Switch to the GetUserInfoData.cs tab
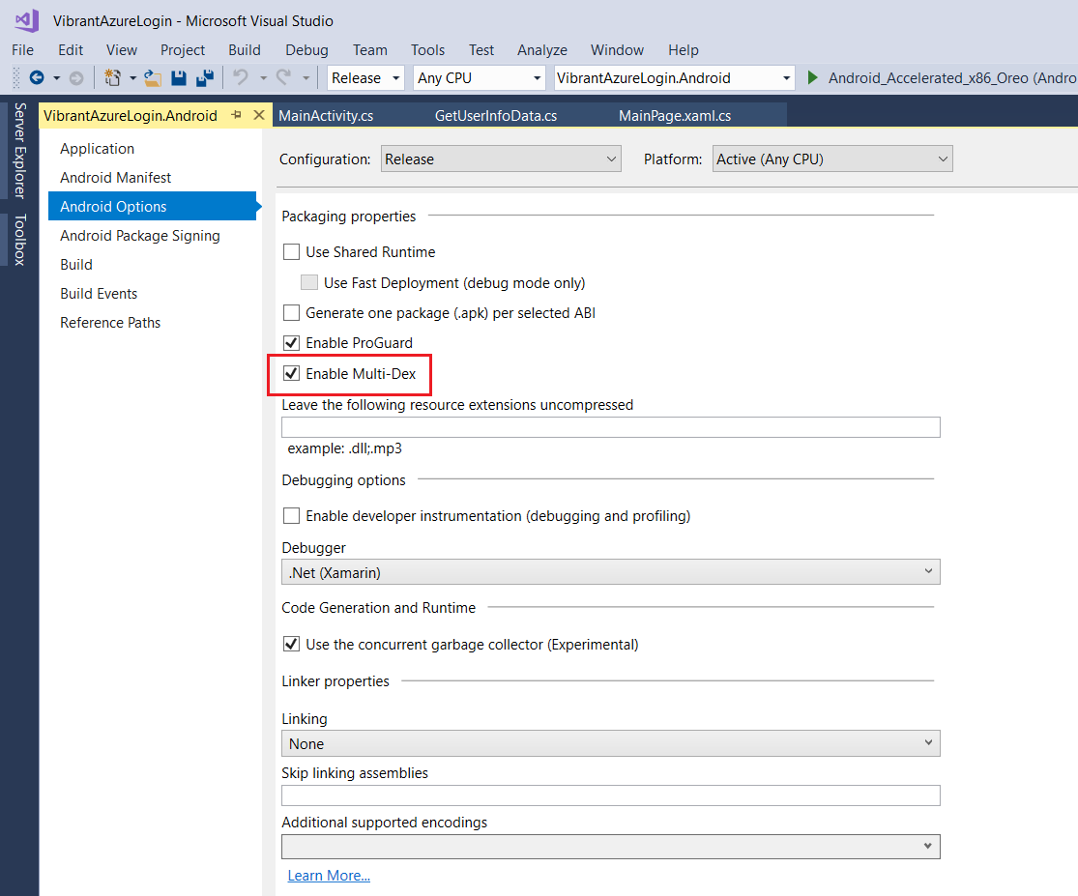Viewport: 1078px width, 896px height. (x=496, y=115)
